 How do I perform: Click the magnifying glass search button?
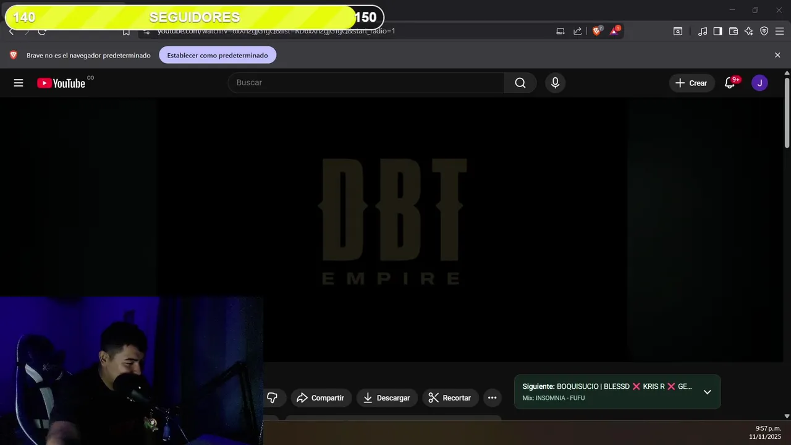(520, 83)
